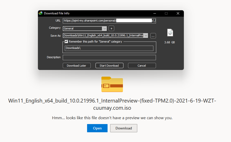This screenshot has height=142, width=231.
Task: Maximize the Download File Info window
Action: pyautogui.click(x=166, y=13)
